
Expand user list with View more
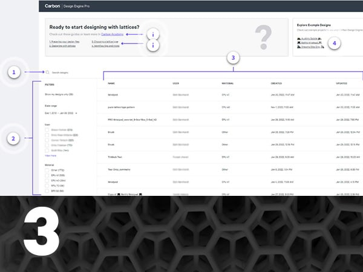click(51, 155)
